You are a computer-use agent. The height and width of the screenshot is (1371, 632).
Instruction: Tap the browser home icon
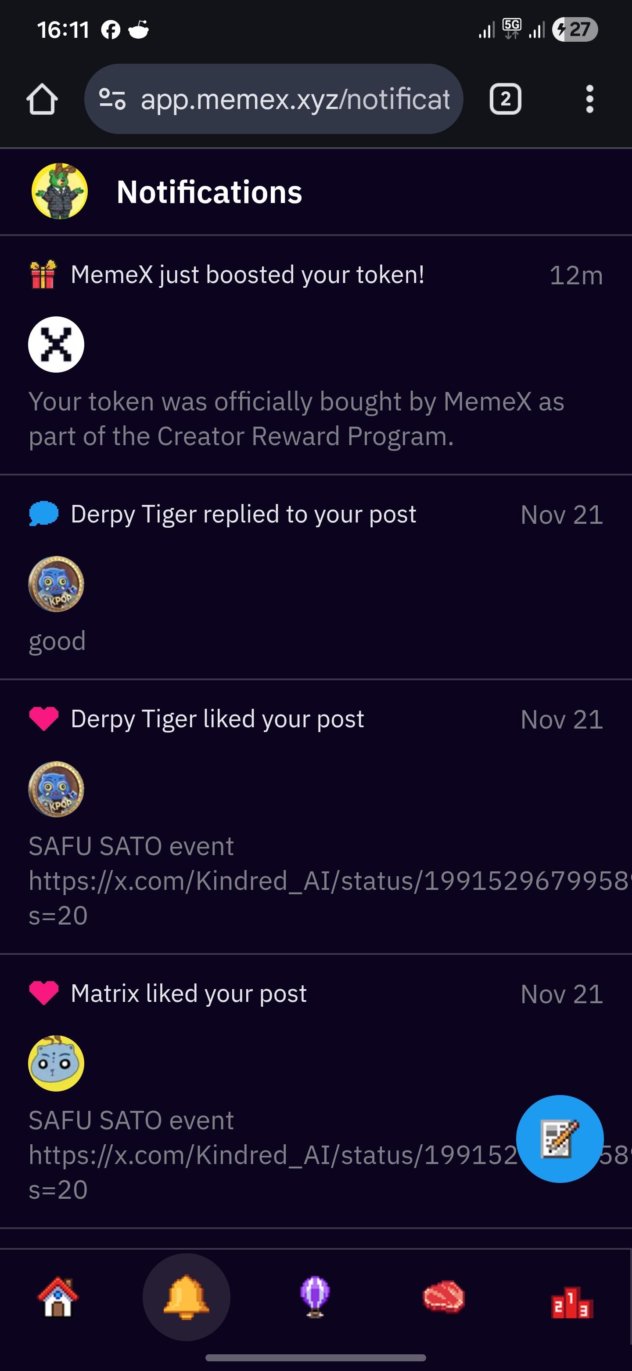tap(42, 99)
